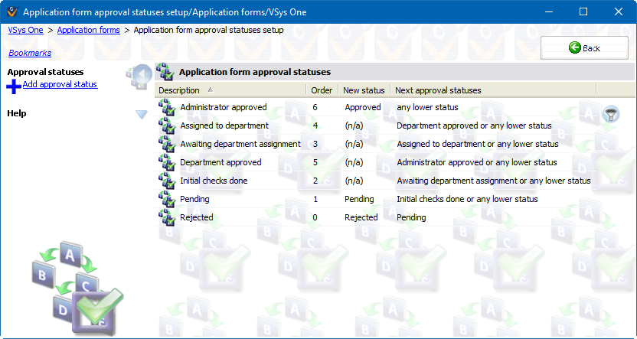
Task: Click the Department approved row icon
Action: [167, 163]
